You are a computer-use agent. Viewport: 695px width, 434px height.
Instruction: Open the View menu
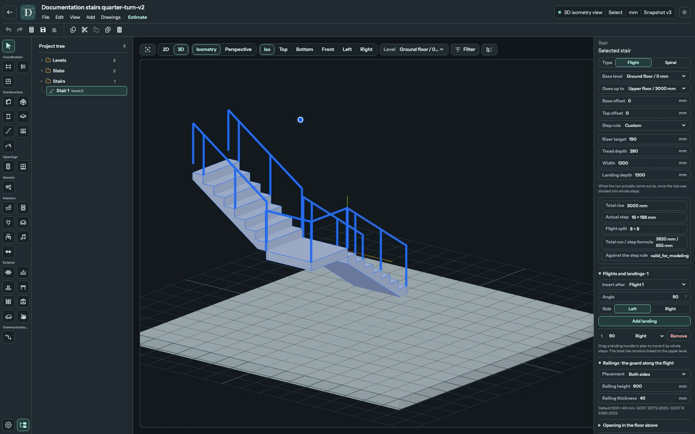tap(75, 17)
